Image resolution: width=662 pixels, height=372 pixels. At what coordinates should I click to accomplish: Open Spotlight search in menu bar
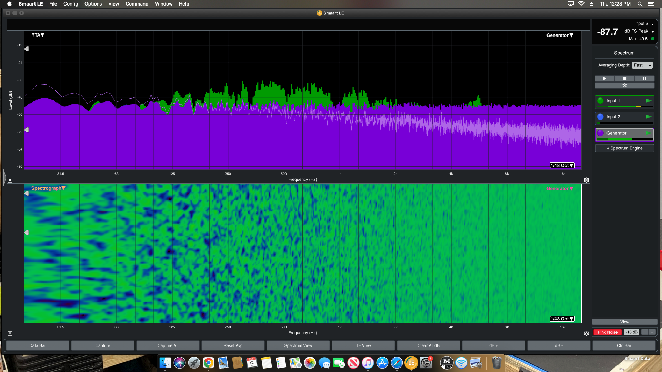click(x=640, y=4)
